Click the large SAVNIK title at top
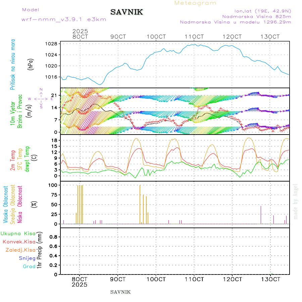Screen dimensions: 302x302 [127, 12]
